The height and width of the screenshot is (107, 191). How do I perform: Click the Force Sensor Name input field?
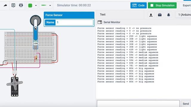[x=74, y=22]
